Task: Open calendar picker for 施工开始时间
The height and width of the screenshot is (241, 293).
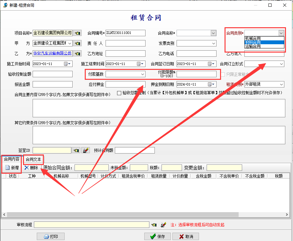Action: [68, 64]
